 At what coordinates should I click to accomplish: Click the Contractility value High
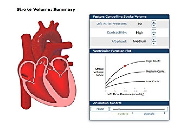click(x=140, y=33)
